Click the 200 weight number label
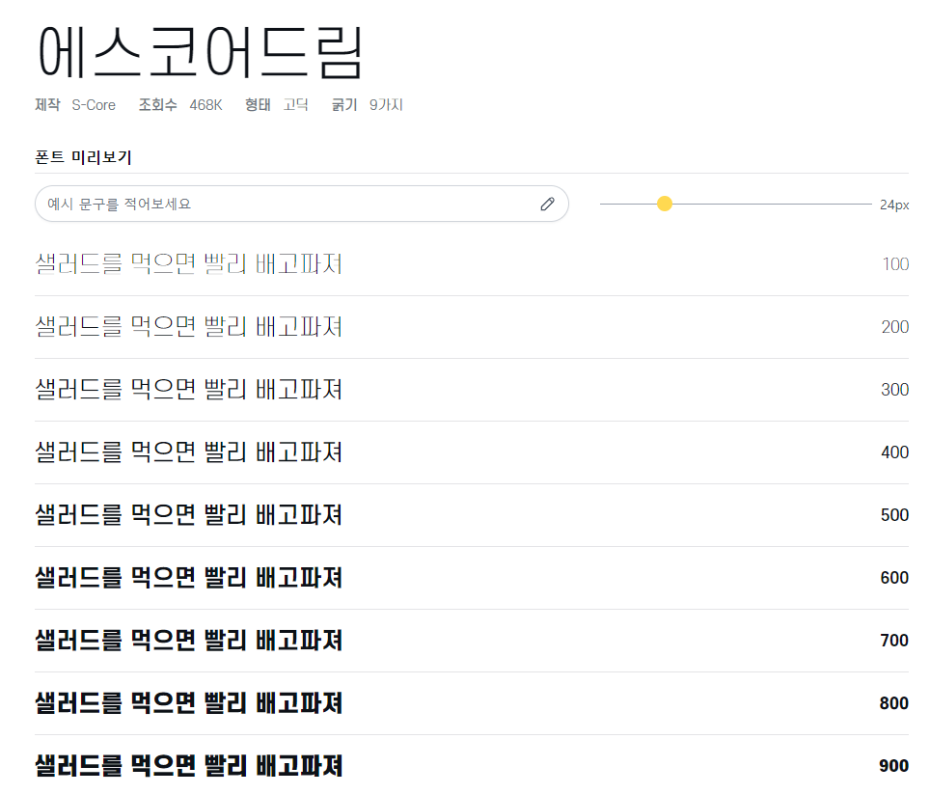The image size is (930, 794). (x=895, y=327)
